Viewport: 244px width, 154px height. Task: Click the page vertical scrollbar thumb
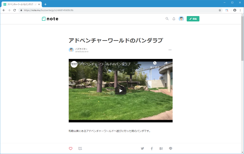tap(242, 38)
